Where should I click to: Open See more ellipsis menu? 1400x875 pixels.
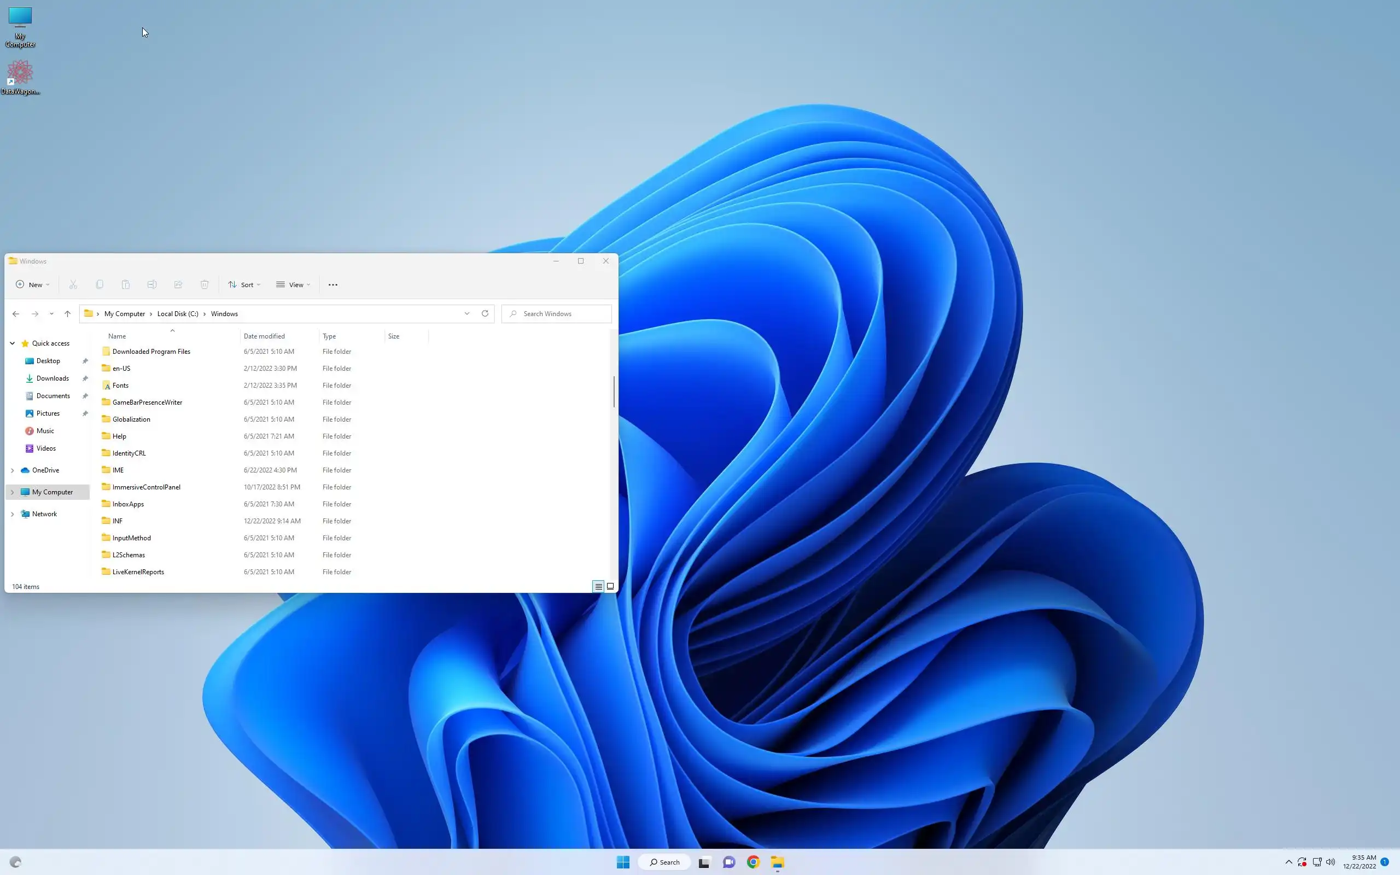[x=332, y=285]
